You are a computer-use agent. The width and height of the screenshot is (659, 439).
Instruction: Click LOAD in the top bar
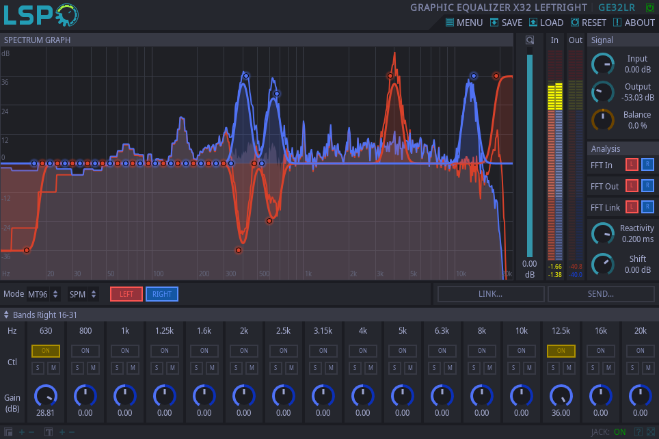(546, 23)
